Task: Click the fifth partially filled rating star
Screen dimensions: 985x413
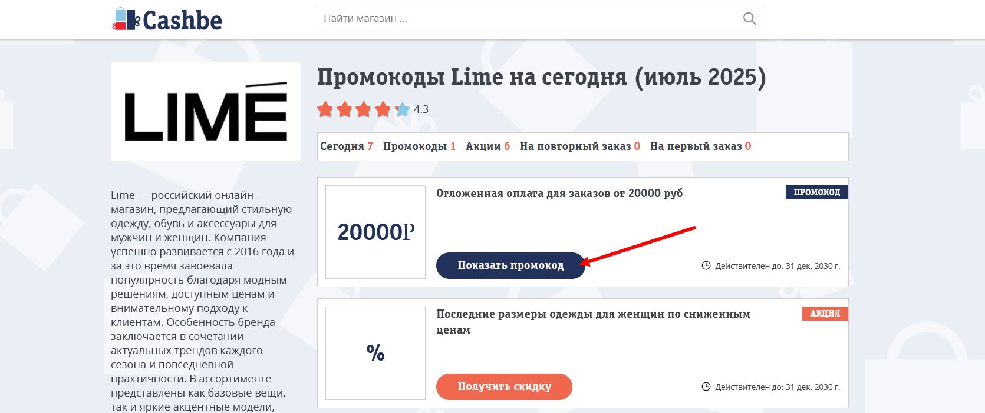Action: click(403, 109)
